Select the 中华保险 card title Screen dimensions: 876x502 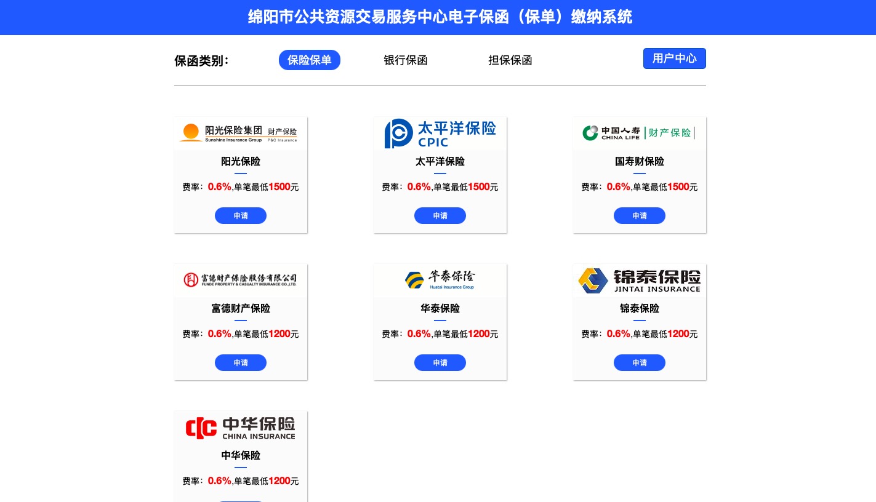241,456
